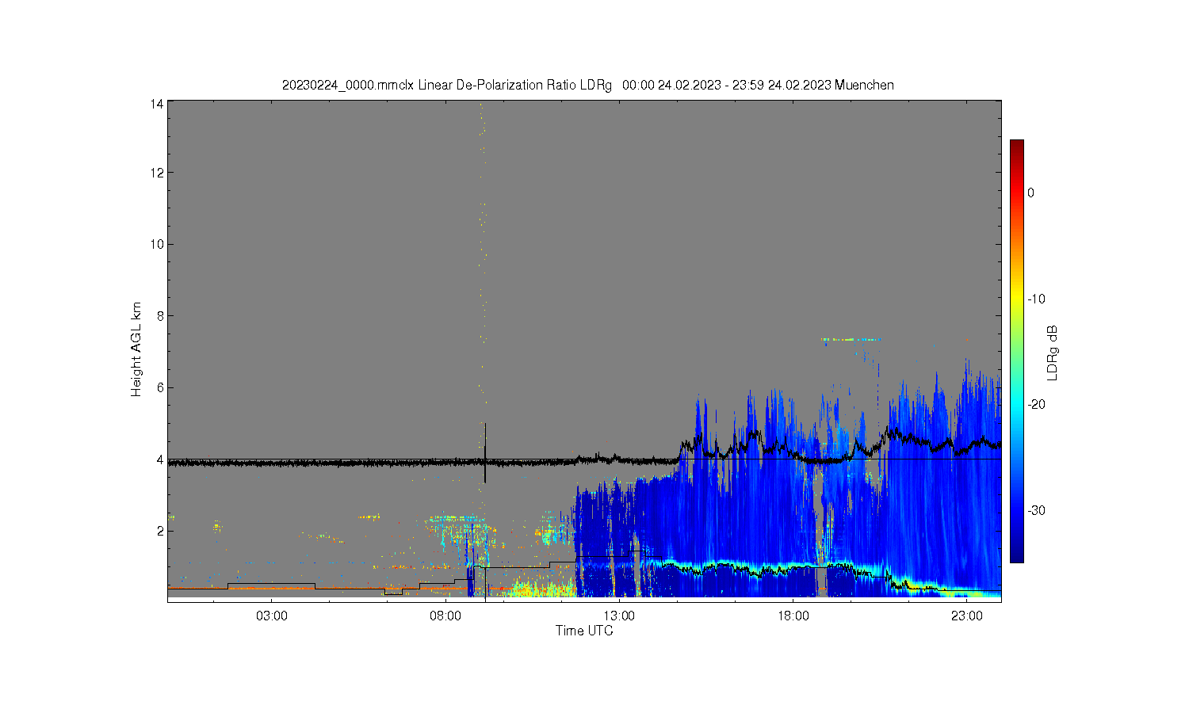Click the height label '14'
Image resolution: width=1189 pixels, height=713 pixels.
[x=157, y=104]
